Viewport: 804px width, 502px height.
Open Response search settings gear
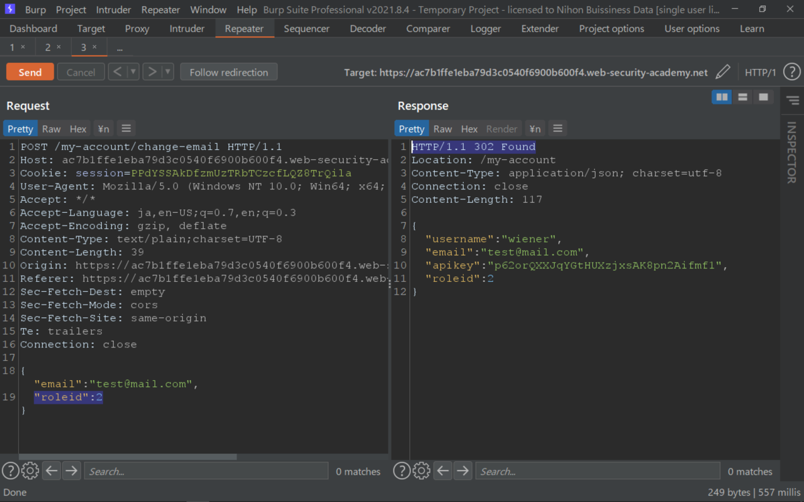point(421,471)
